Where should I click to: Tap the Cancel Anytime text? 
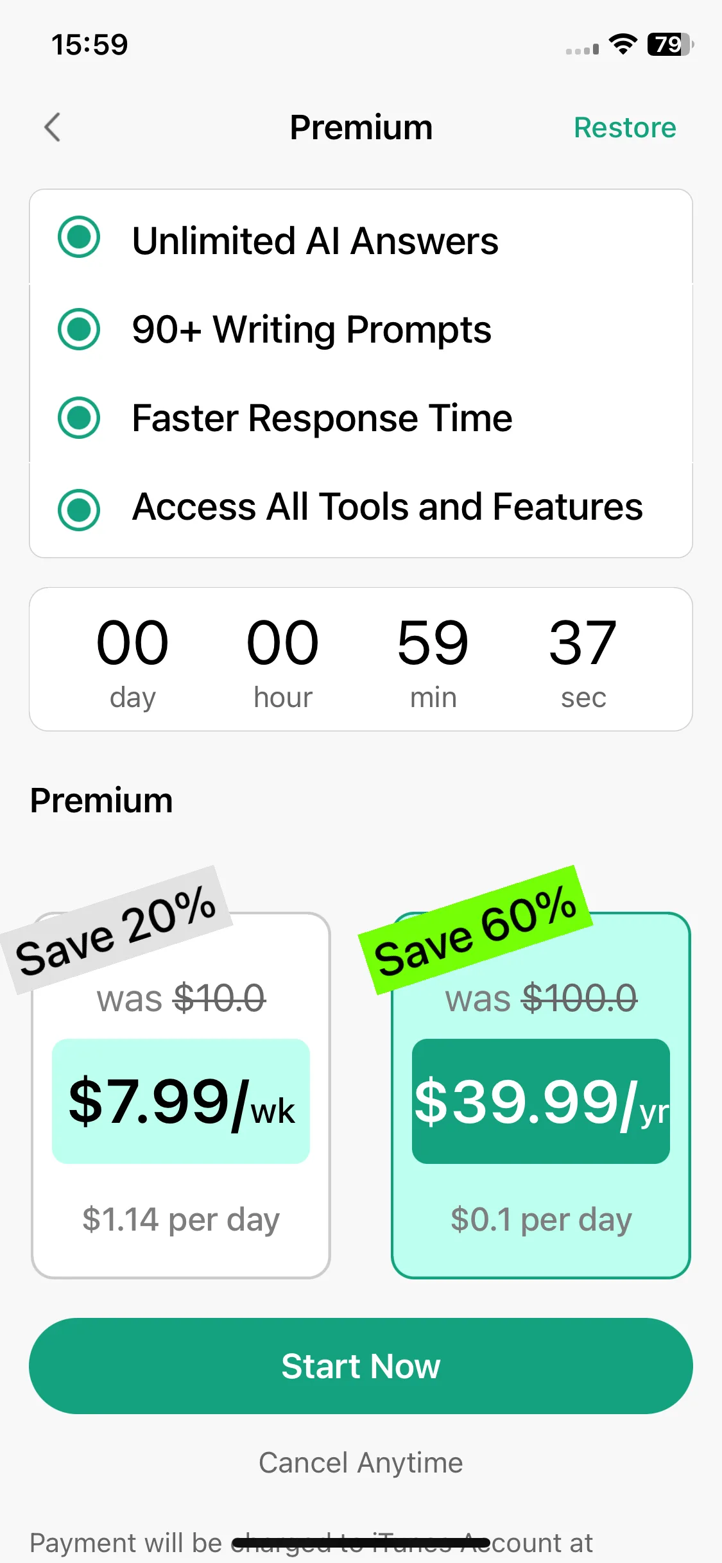361,1463
